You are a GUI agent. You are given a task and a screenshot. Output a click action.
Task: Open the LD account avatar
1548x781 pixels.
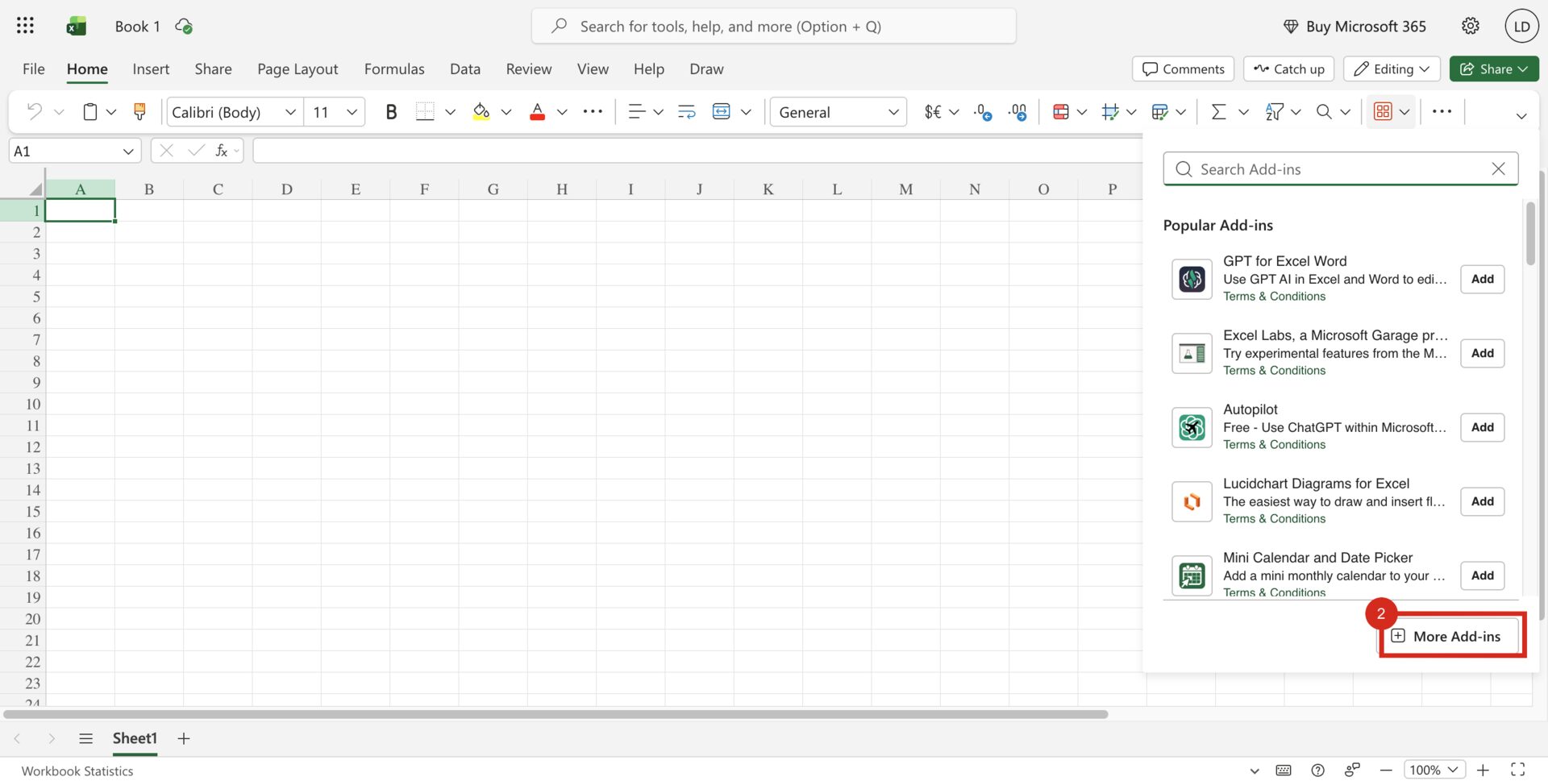(1521, 26)
